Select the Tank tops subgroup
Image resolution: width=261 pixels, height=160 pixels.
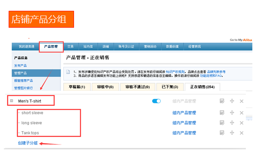pyautogui.click(x=30, y=133)
